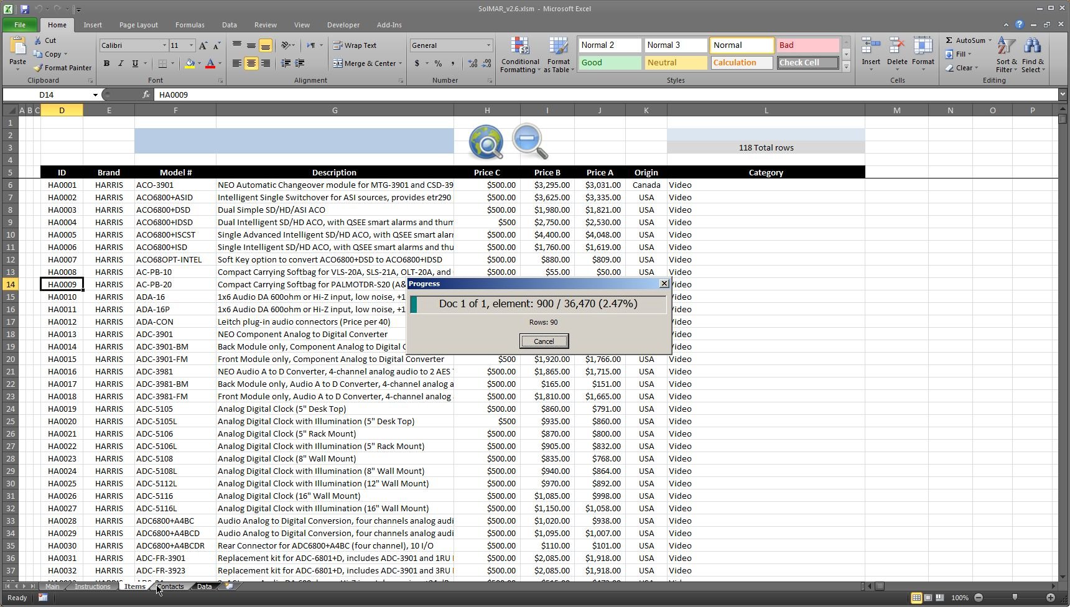
Task: Click the Accounting dollar format icon
Action: [417, 63]
